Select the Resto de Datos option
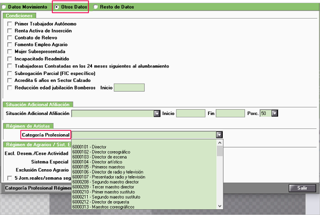 coord(95,7)
